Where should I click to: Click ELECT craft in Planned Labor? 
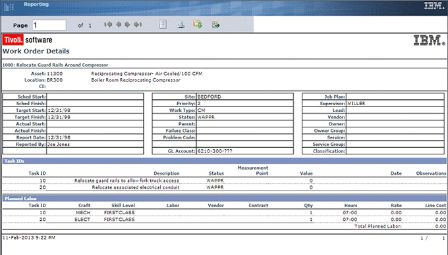(82, 220)
